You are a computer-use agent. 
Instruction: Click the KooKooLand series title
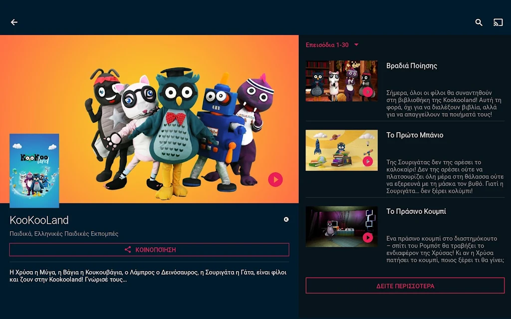39,220
